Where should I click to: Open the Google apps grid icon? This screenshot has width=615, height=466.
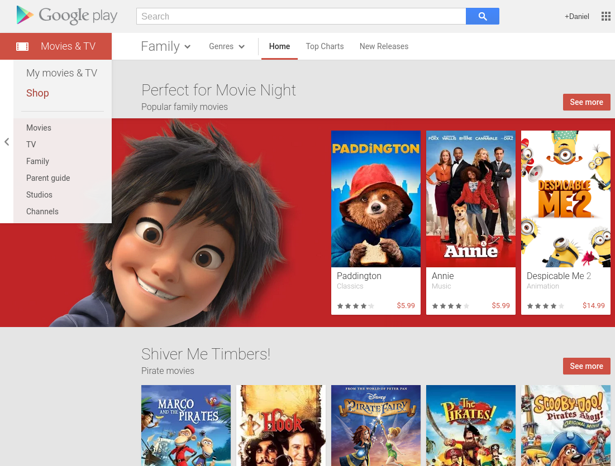coord(606,16)
